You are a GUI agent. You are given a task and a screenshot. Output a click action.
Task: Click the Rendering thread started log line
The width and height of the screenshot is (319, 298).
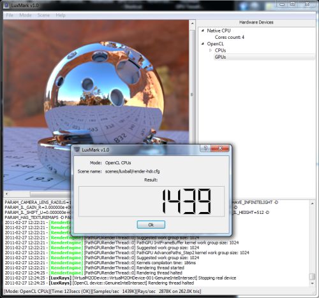[x=94, y=267]
